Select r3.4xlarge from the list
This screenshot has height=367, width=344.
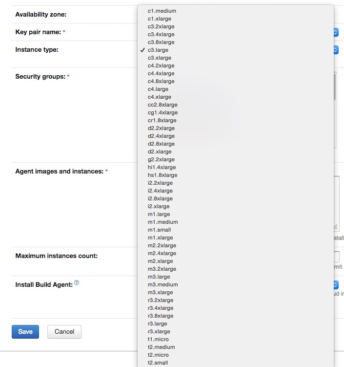pos(236,308)
